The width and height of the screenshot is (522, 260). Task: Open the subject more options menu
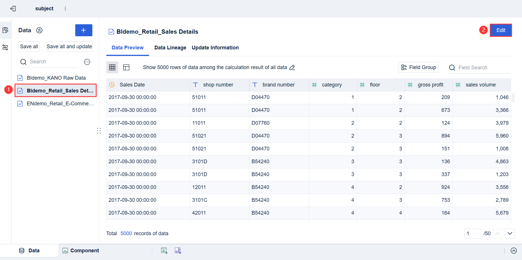pos(65,9)
